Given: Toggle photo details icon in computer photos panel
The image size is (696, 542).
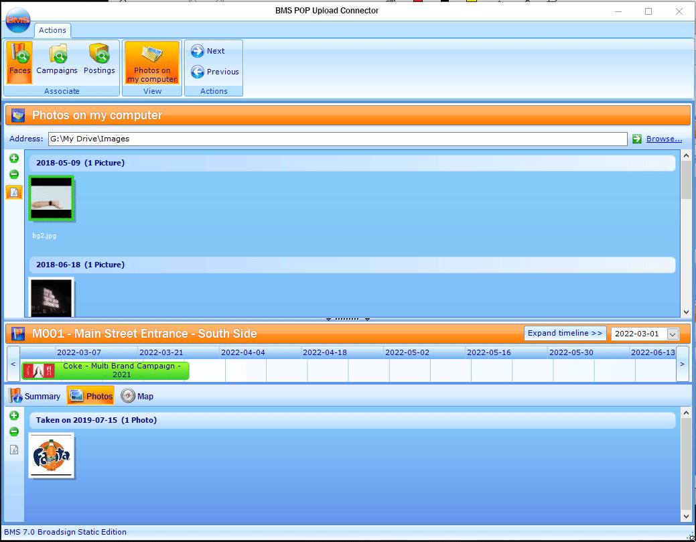Looking at the screenshot, I should 14,193.
